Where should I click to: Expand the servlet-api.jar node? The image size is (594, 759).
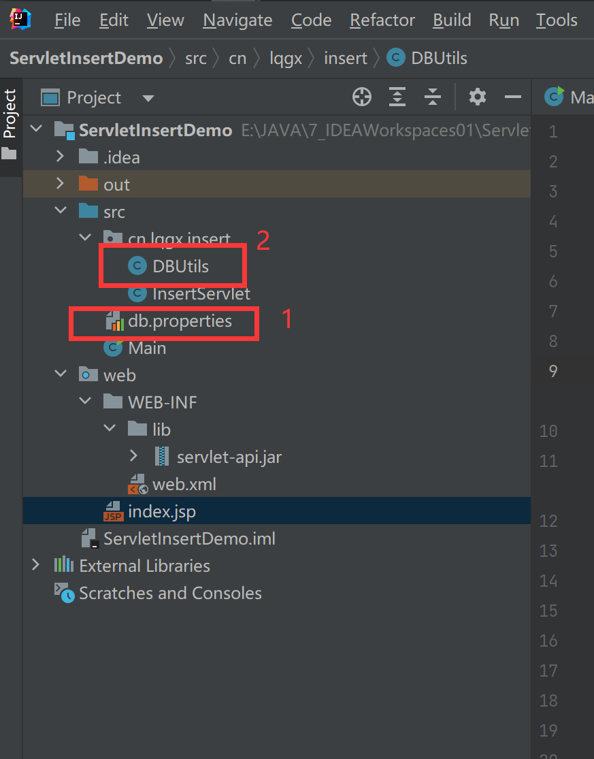pyautogui.click(x=133, y=455)
